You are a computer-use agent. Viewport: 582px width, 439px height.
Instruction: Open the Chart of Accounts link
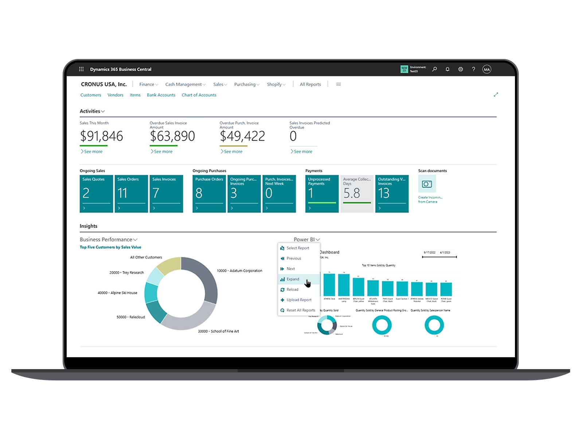click(199, 95)
